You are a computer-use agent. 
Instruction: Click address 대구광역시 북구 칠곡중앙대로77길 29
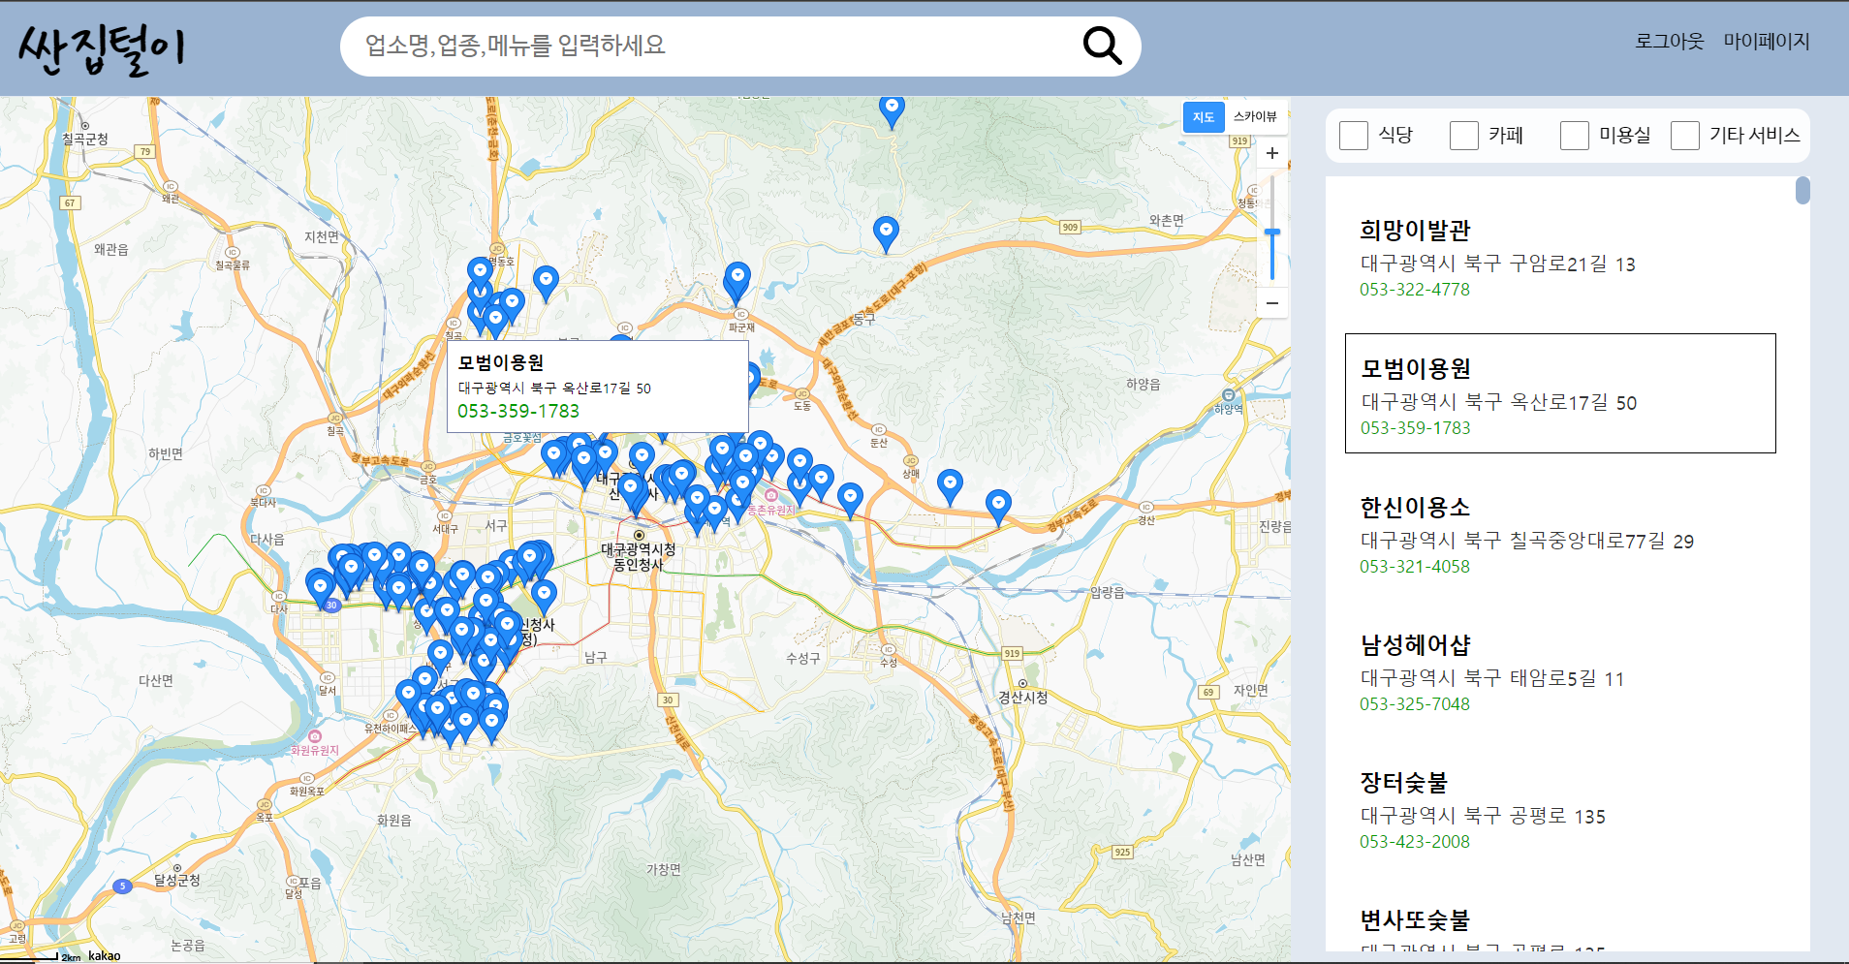point(1527,541)
